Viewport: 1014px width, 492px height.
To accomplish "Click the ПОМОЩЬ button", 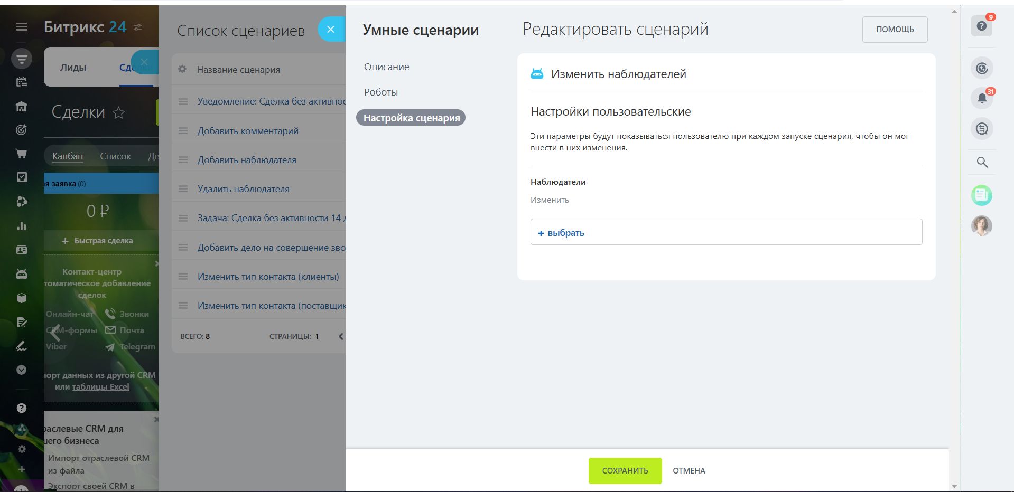I will (x=895, y=30).
